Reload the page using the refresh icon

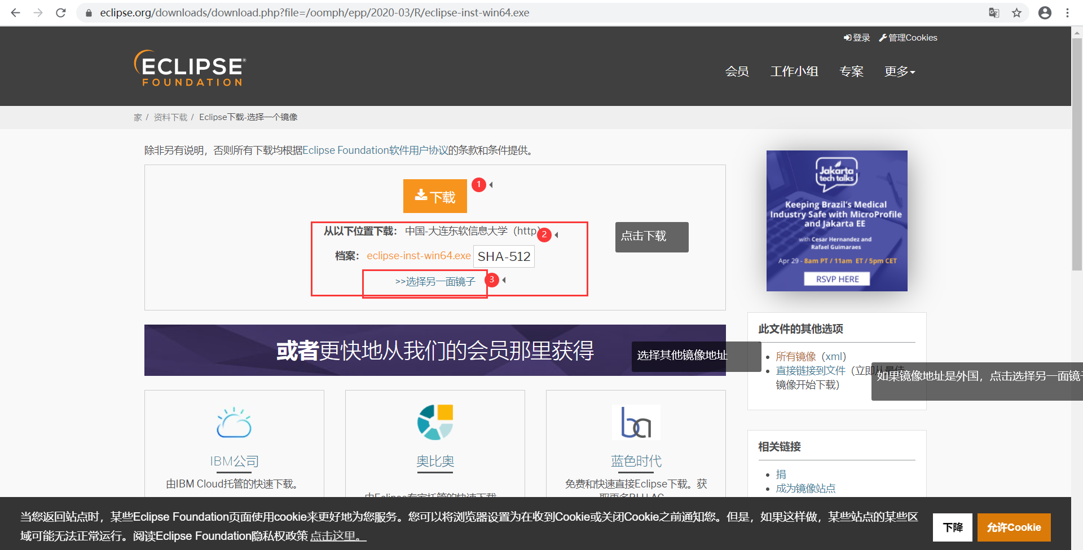[61, 12]
